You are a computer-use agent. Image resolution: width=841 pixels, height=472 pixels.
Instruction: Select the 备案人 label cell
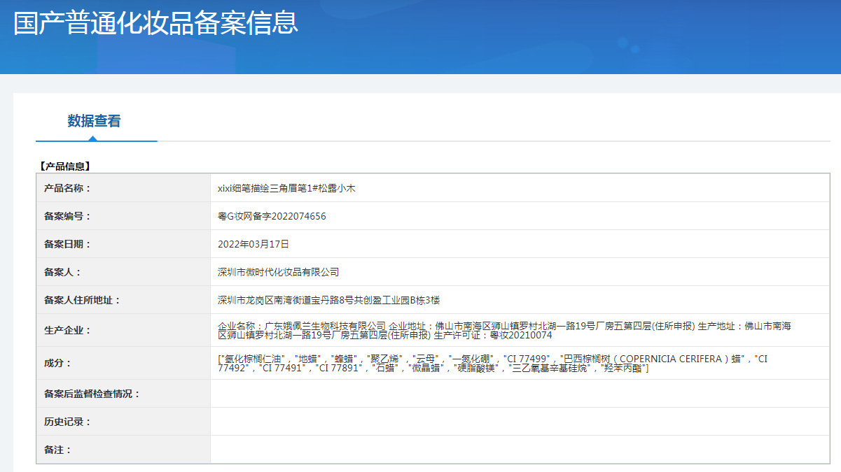[123, 272]
